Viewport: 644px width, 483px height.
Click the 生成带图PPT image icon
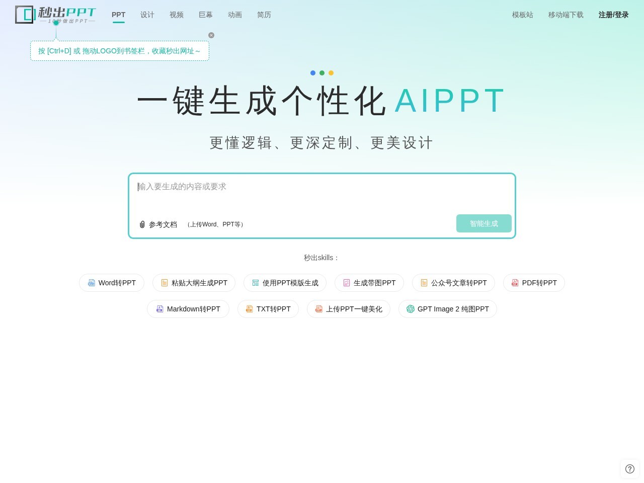(347, 283)
